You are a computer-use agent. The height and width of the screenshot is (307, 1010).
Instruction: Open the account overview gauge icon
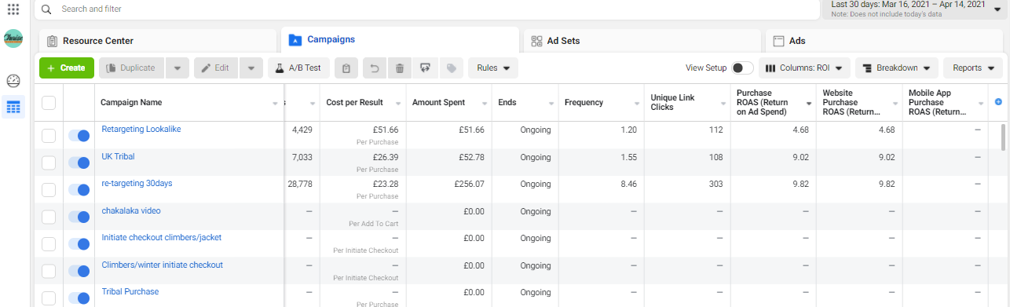(x=13, y=81)
